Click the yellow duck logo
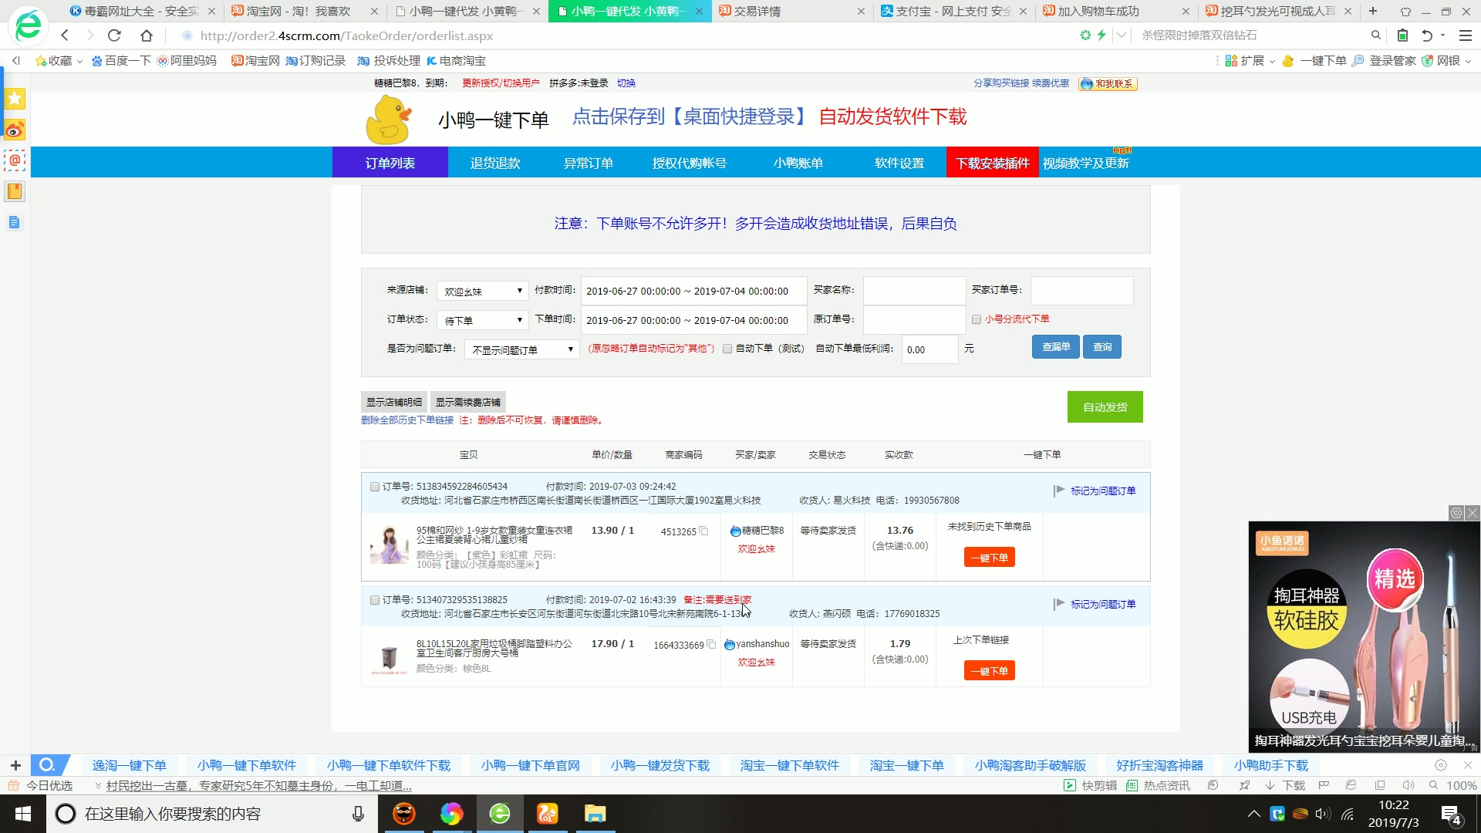 pyautogui.click(x=388, y=120)
